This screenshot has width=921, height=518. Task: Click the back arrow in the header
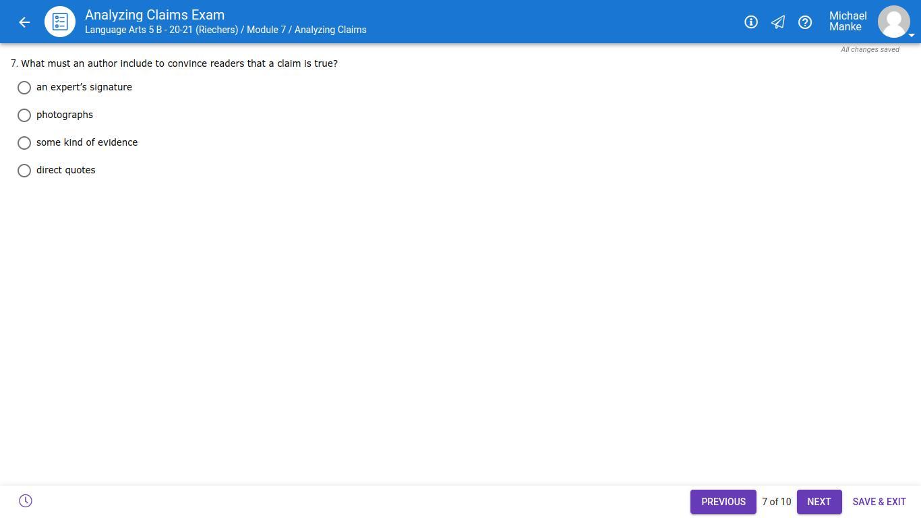click(x=24, y=22)
